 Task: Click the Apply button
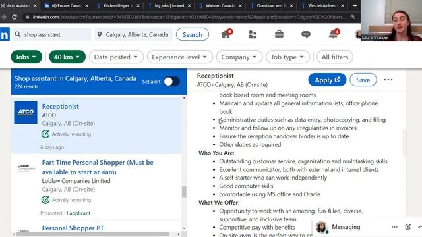pyautogui.click(x=327, y=80)
